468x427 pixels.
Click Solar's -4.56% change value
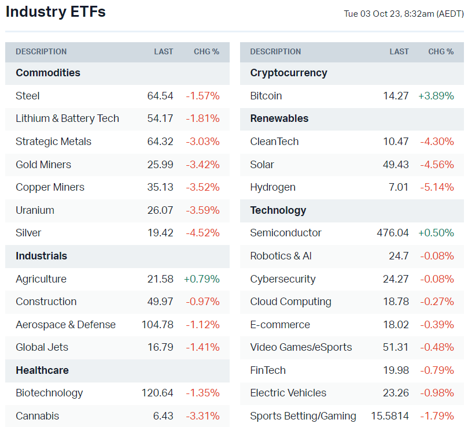click(437, 165)
